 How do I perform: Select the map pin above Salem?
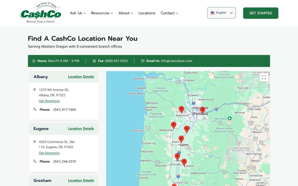click(x=181, y=139)
